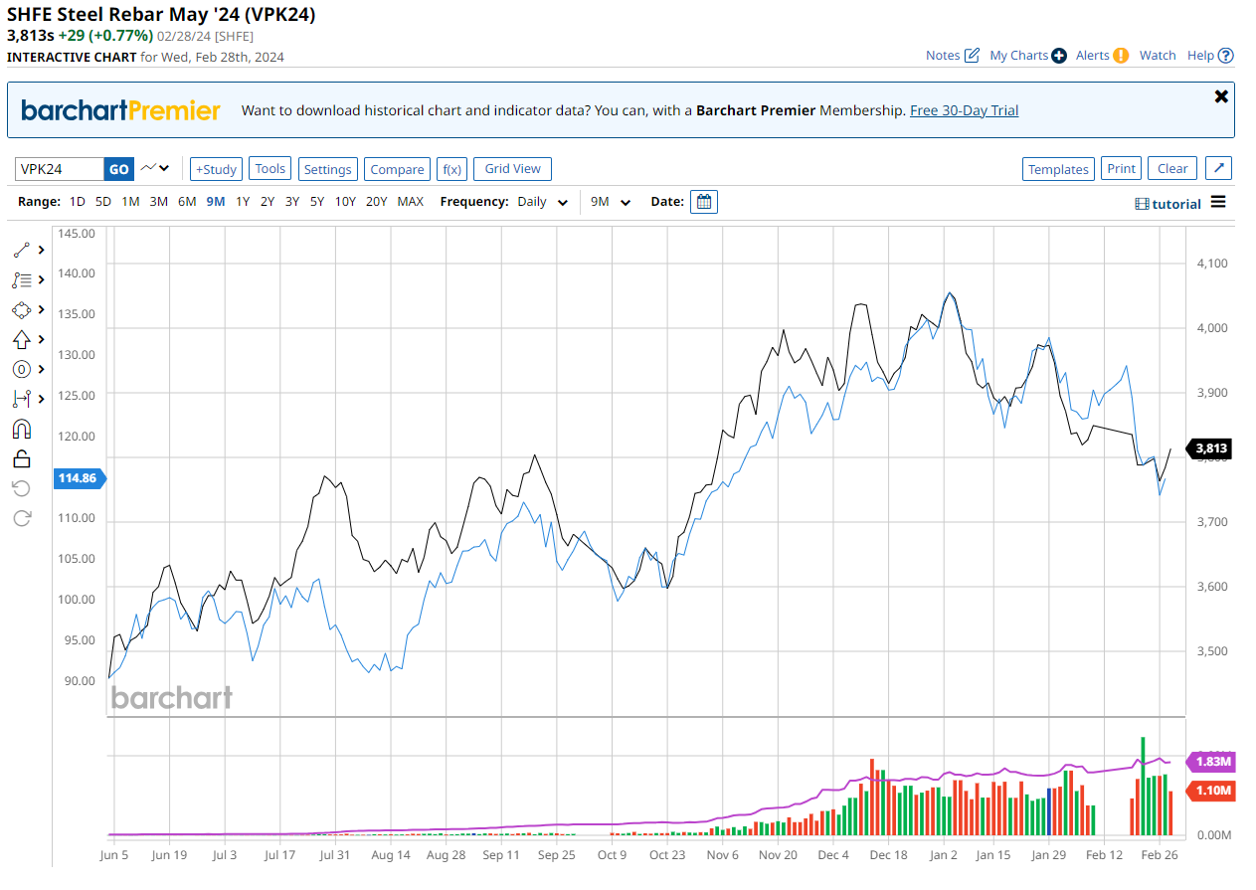Screen dimensions: 1256x890
Task: Click the blue 114.86 price marker
Action: [x=80, y=478]
